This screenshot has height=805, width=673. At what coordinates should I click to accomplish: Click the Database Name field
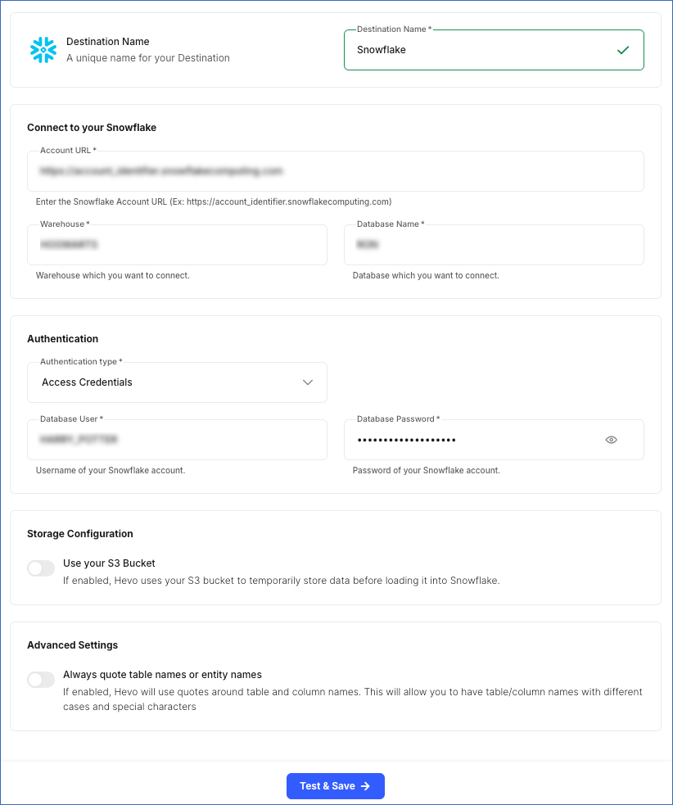[494, 244]
